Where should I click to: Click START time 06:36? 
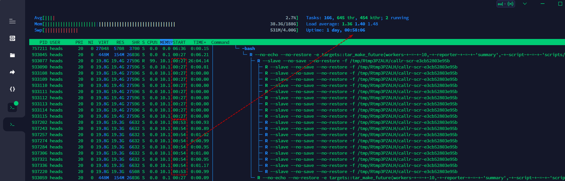179,48
